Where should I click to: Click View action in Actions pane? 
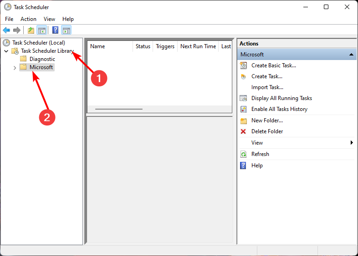(x=257, y=143)
